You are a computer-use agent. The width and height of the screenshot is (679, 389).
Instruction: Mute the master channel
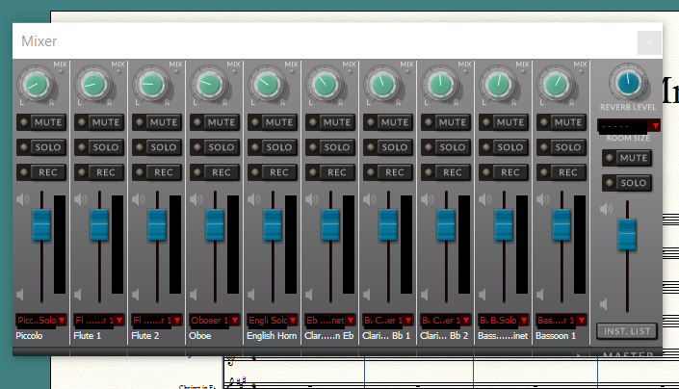pos(627,158)
